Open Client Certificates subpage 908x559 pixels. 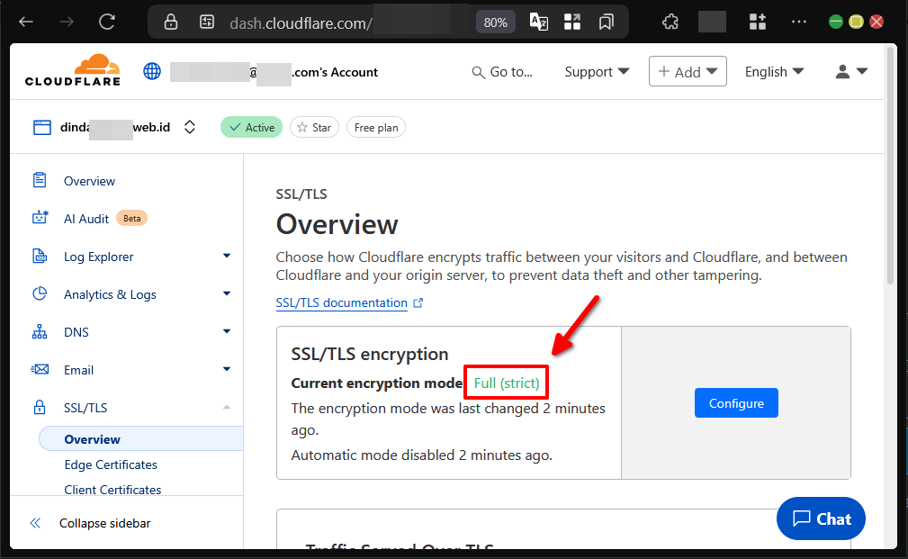[x=112, y=490]
